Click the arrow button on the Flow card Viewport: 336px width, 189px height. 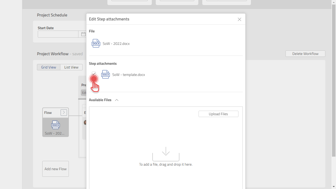pyautogui.click(x=64, y=112)
